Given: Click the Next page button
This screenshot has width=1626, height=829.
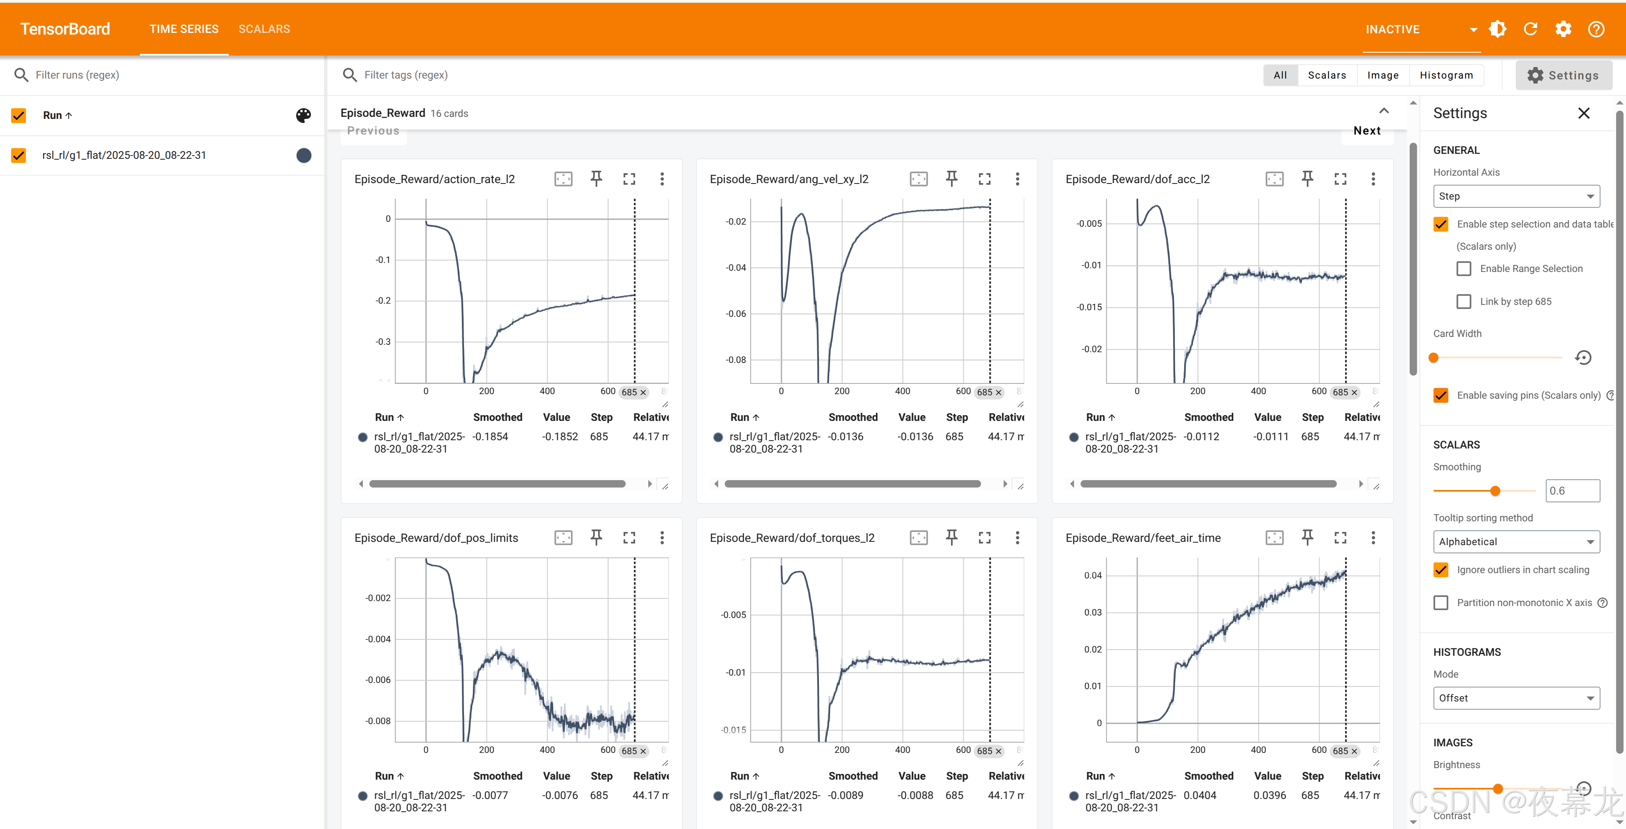Looking at the screenshot, I should 1366,131.
